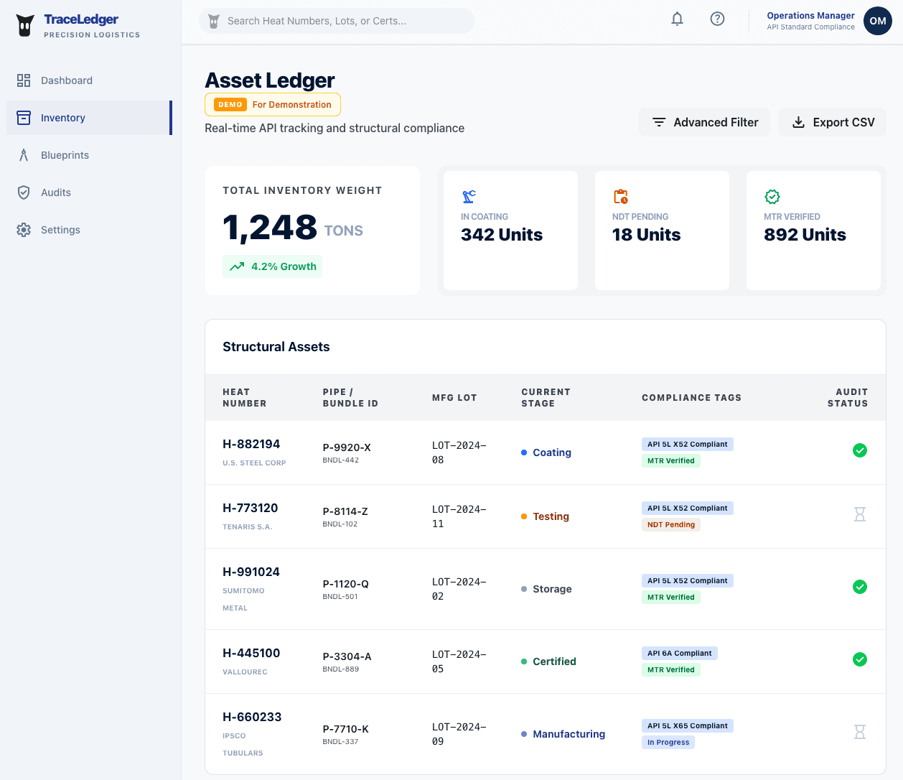Click the Certified stage label
The height and width of the screenshot is (780, 903).
(554, 661)
